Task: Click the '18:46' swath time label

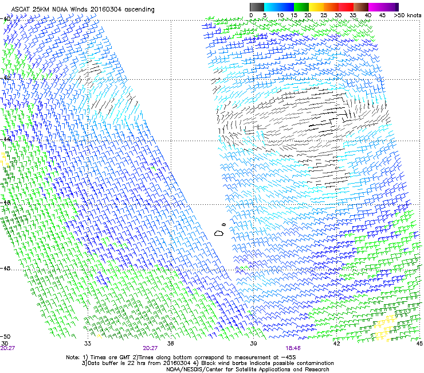Action: [x=293, y=348]
